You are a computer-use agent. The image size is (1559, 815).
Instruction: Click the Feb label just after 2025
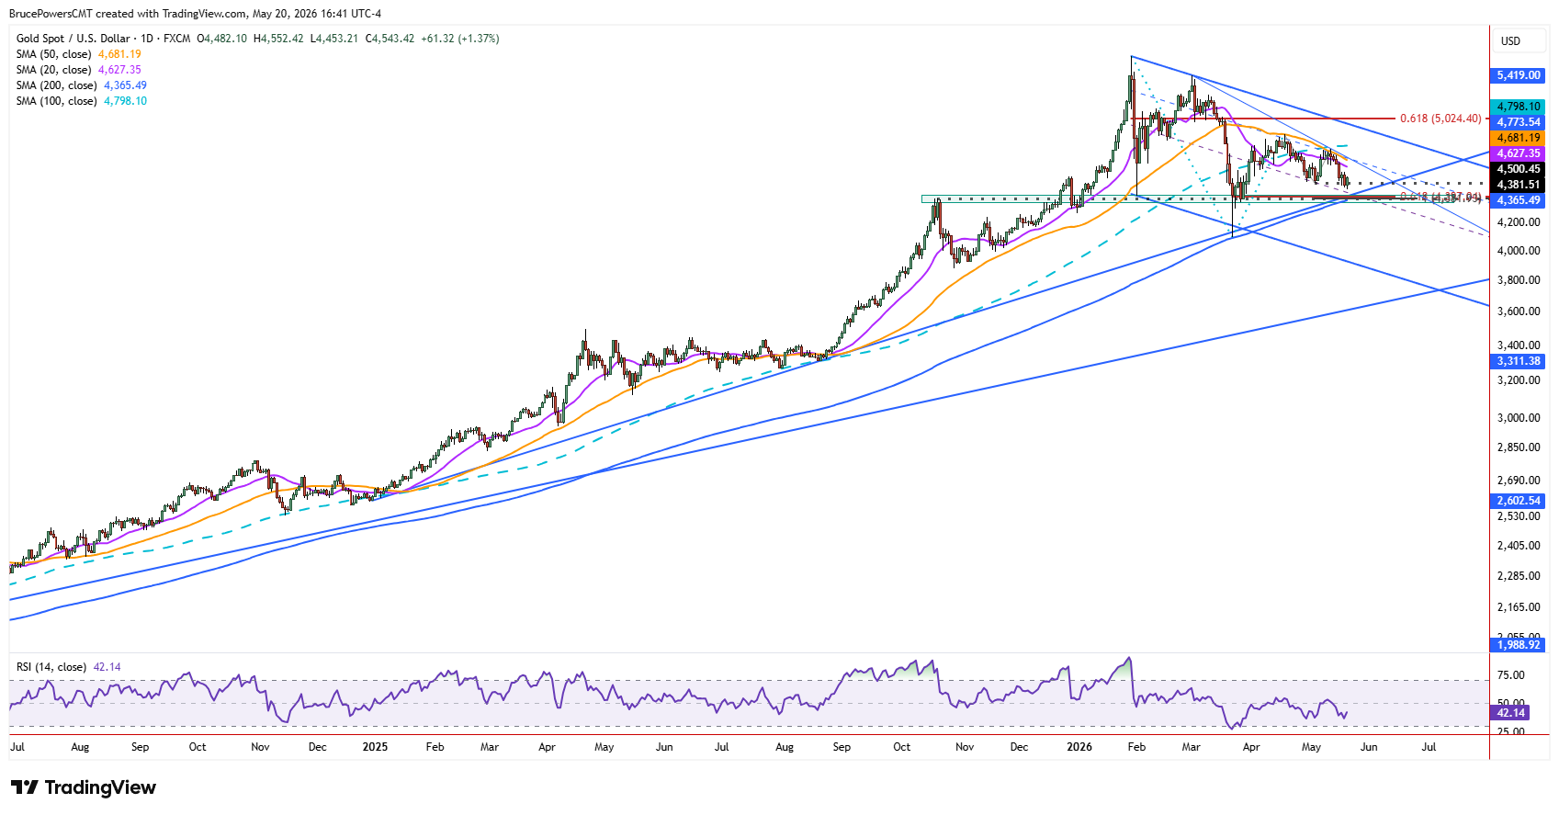tap(435, 747)
